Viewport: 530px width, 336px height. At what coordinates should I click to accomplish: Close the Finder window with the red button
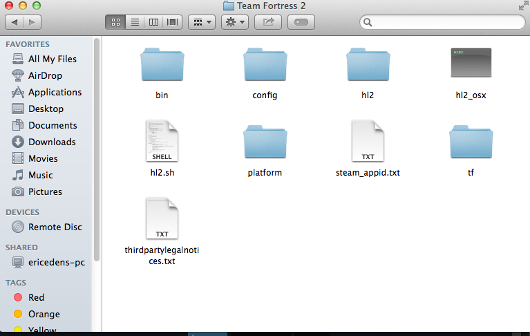9,5
